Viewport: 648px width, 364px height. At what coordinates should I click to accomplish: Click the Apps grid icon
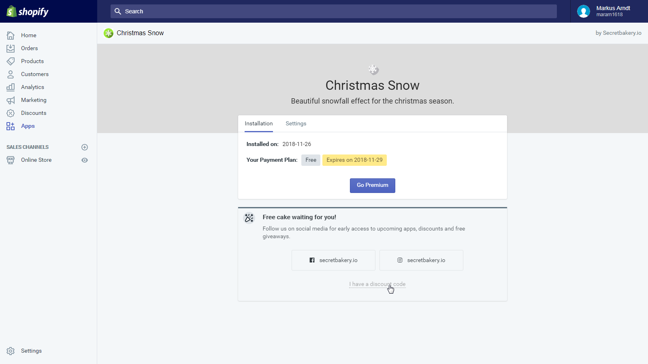[11, 126]
